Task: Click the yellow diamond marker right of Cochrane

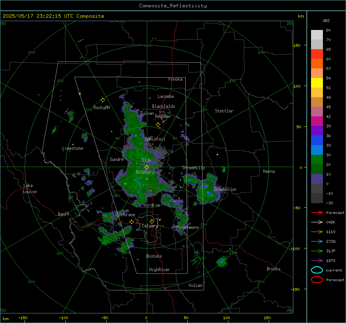Action: [131, 222]
